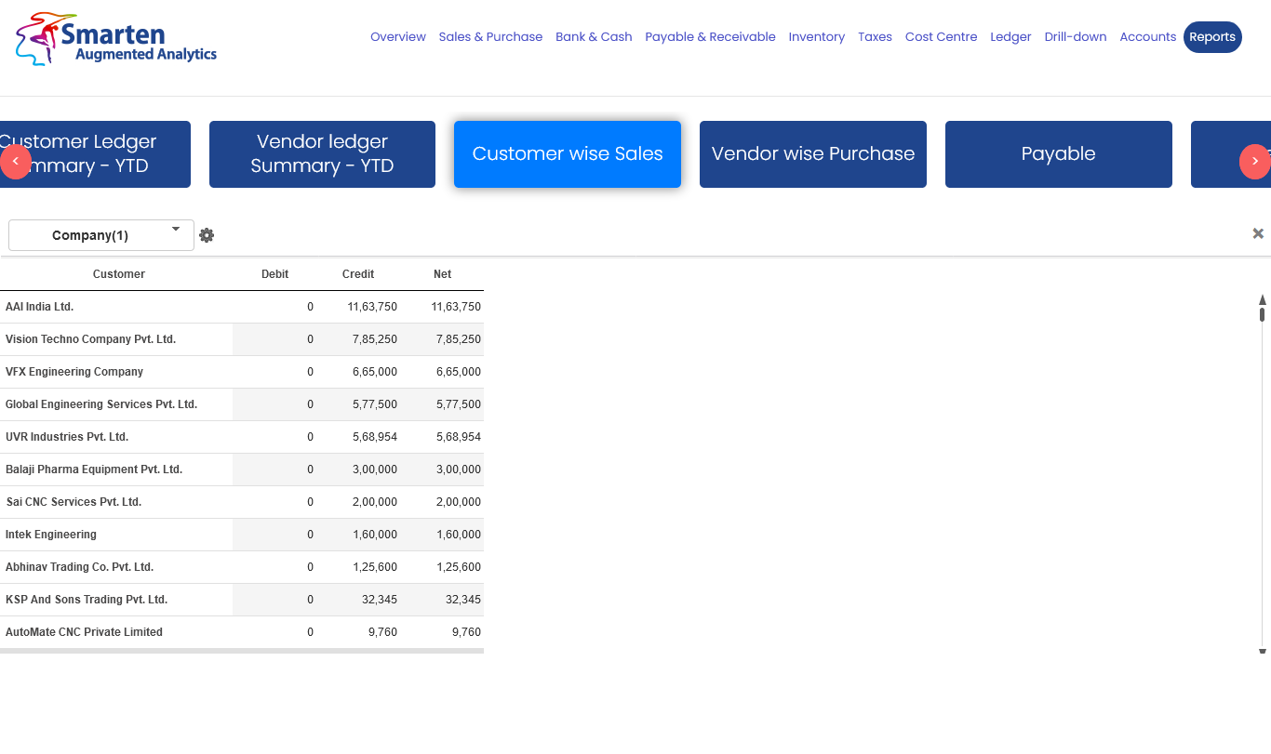Sort by Debit column header
Screen dimensions: 1271x754
click(x=274, y=274)
